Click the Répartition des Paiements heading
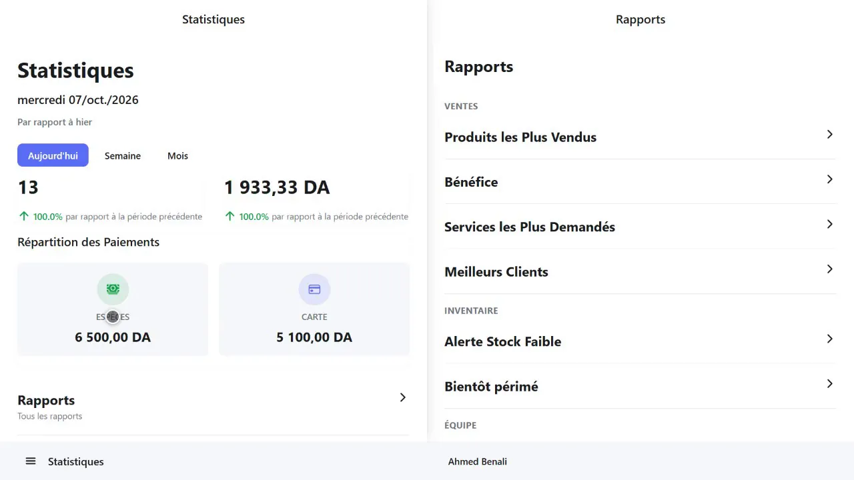Image resolution: width=854 pixels, height=480 pixels. click(x=88, y=242)
